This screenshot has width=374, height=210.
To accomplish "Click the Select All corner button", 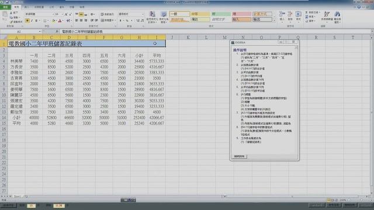I will point(4,37).
